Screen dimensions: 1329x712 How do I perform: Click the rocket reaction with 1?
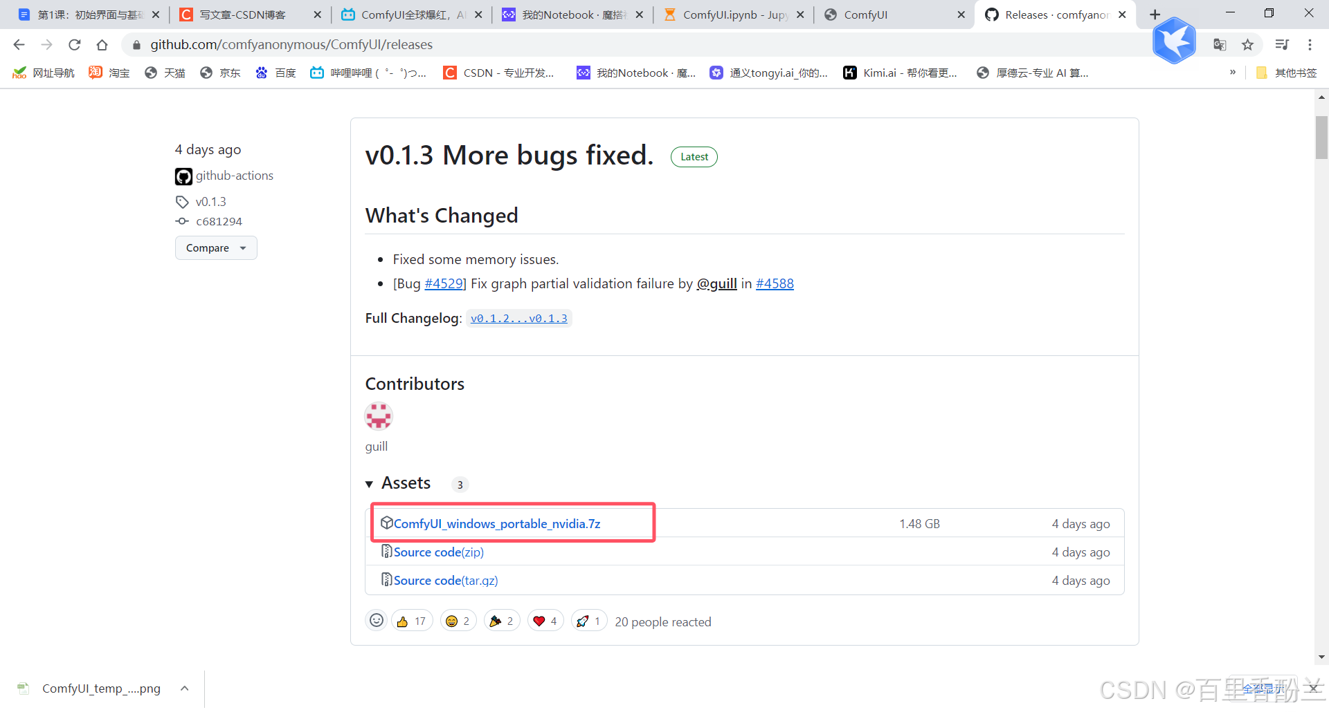point(589,621)
